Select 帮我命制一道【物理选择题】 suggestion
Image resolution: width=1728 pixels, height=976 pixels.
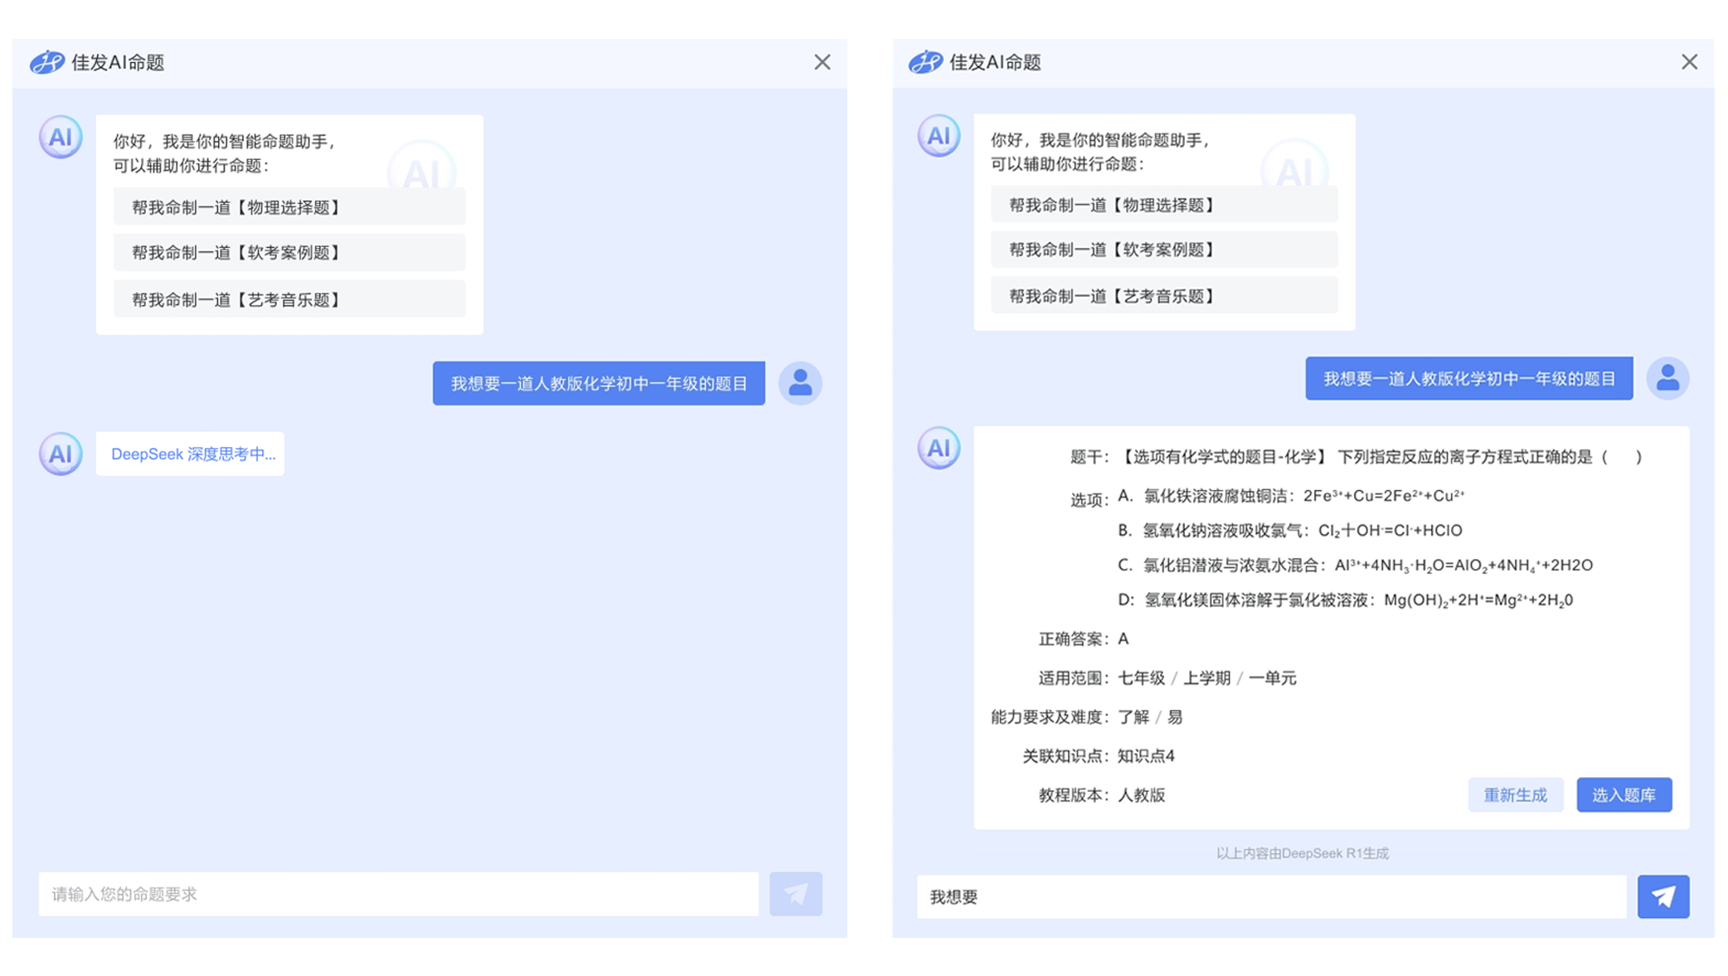tap(289, 206)
